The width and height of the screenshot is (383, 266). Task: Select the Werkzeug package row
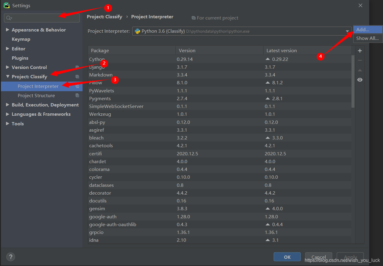click(219, 114)
